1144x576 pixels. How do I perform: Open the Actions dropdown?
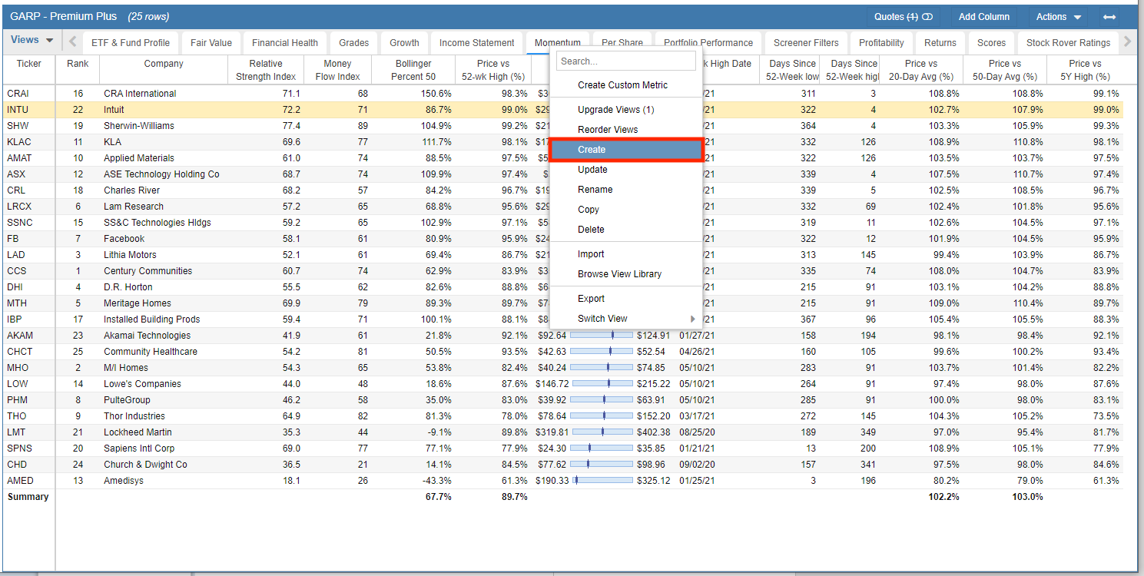[1058, 17]
